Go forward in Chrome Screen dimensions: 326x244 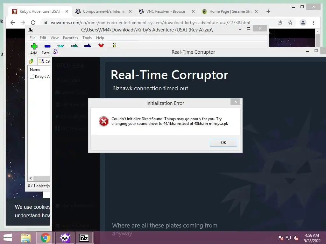(x=23, y=23)
